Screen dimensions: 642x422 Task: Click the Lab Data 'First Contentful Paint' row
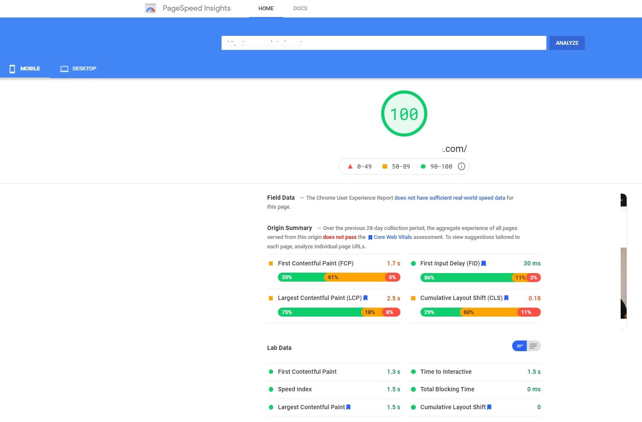(334, 372)
